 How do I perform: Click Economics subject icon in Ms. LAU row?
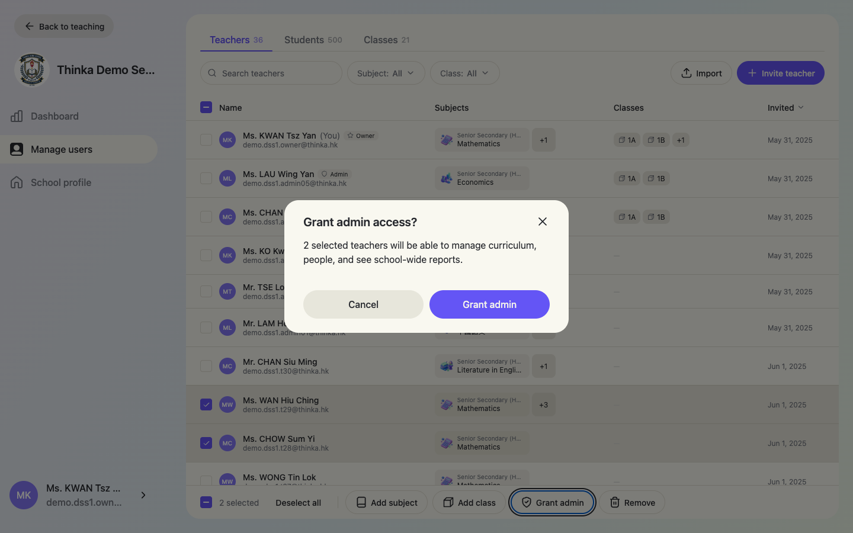point(447,178)
